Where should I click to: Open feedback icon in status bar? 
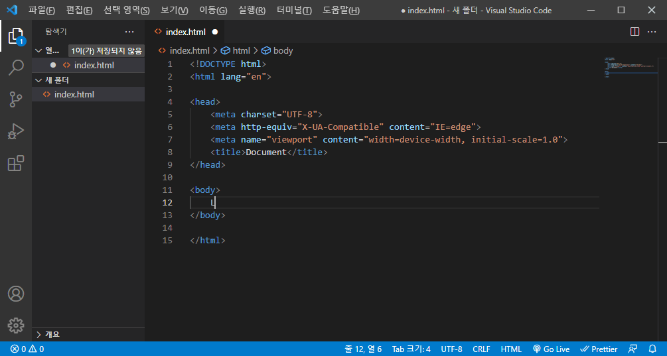[x=632, y=349]
